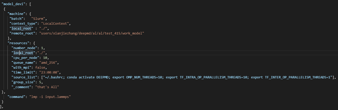Click the "resources" key
Image resolution: width=338 pixels, height=110 pixels.
[x=19, y=43]
